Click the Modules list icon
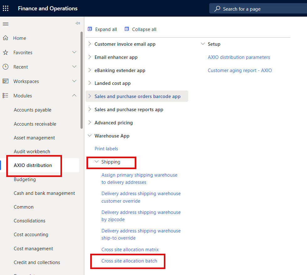This screenshot has width=307, height=275. (x=5, y=96)
